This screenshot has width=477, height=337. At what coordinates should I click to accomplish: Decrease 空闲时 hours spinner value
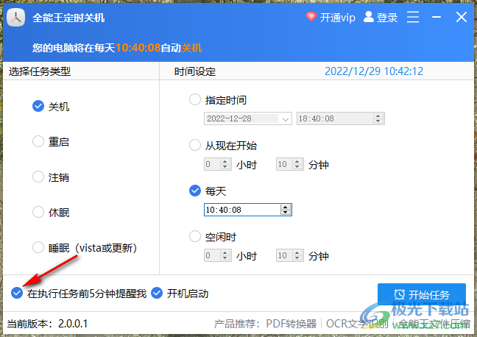tap(225, 258)
